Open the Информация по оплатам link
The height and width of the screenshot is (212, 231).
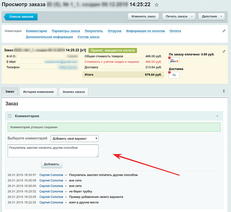tap(145, 31)
